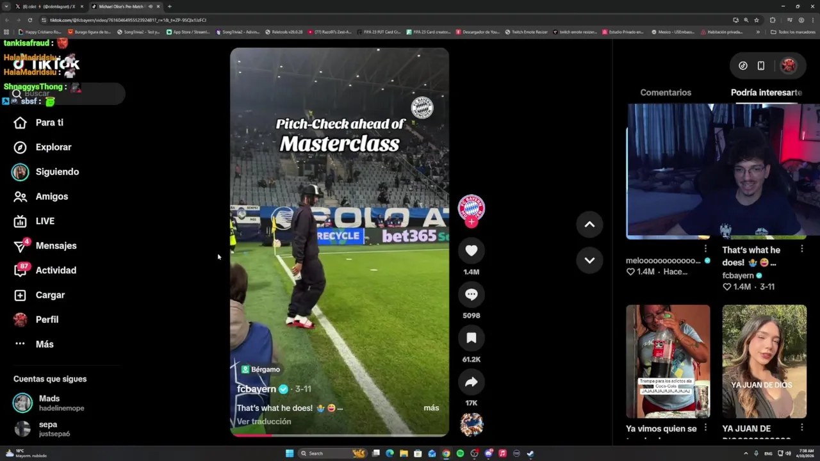The image size is (820, 461).
Task: Follow FC Bayern using red plus badge
Action: (x=471, y=222)
